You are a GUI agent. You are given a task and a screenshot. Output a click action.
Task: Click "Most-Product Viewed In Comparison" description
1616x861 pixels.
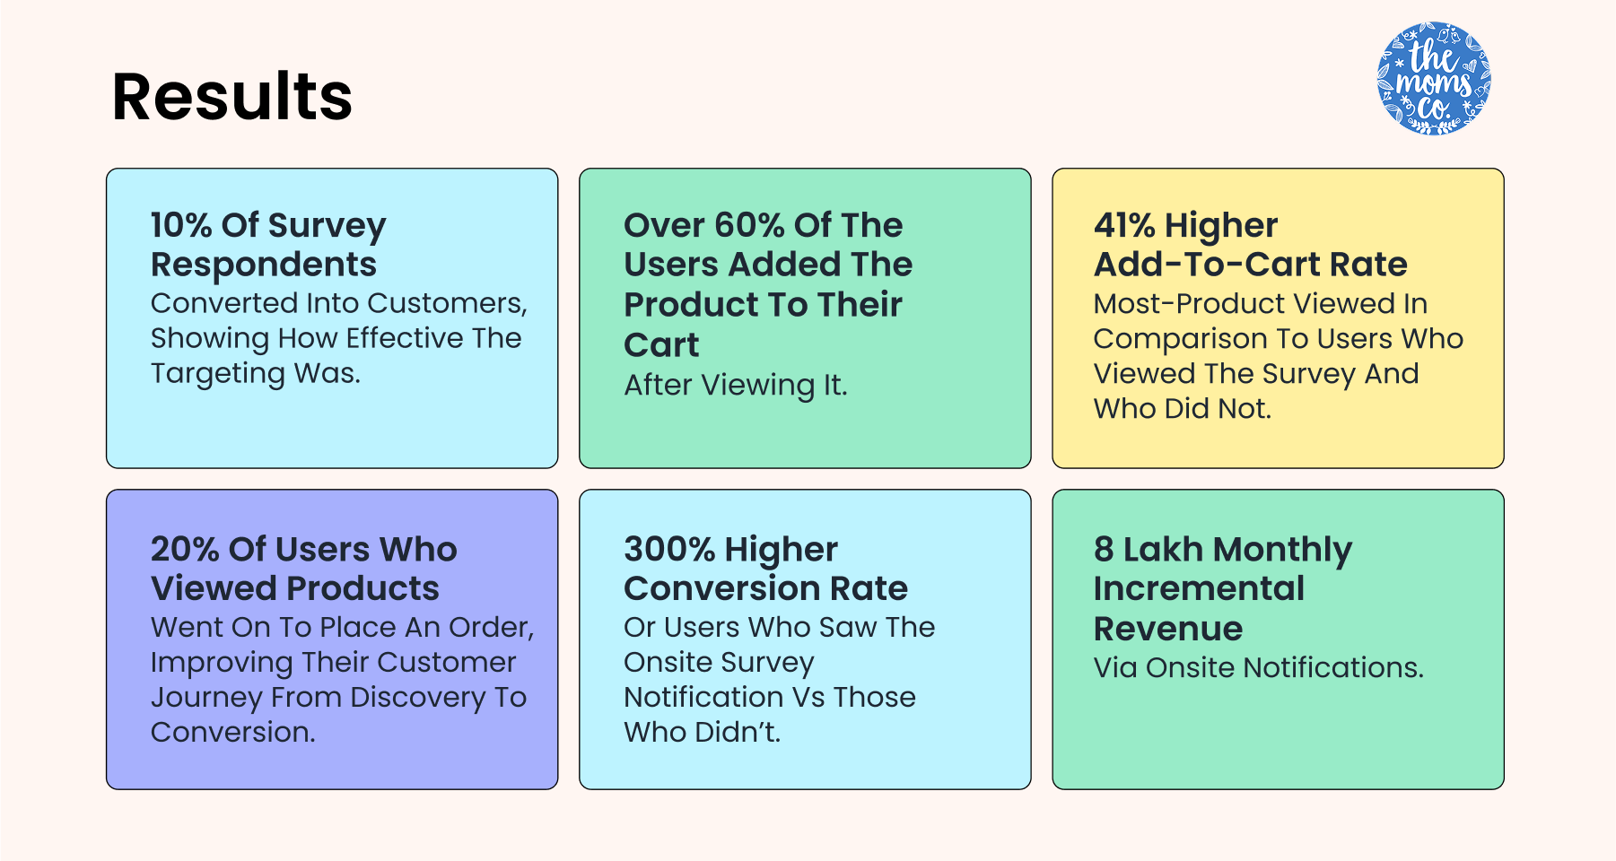tap(1260, 304)
